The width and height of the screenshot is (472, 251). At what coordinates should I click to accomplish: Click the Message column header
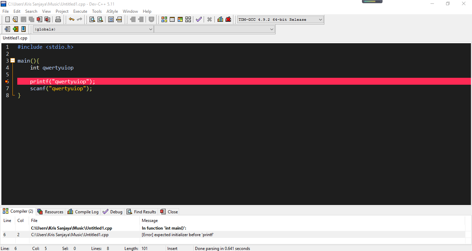point(150,221)
